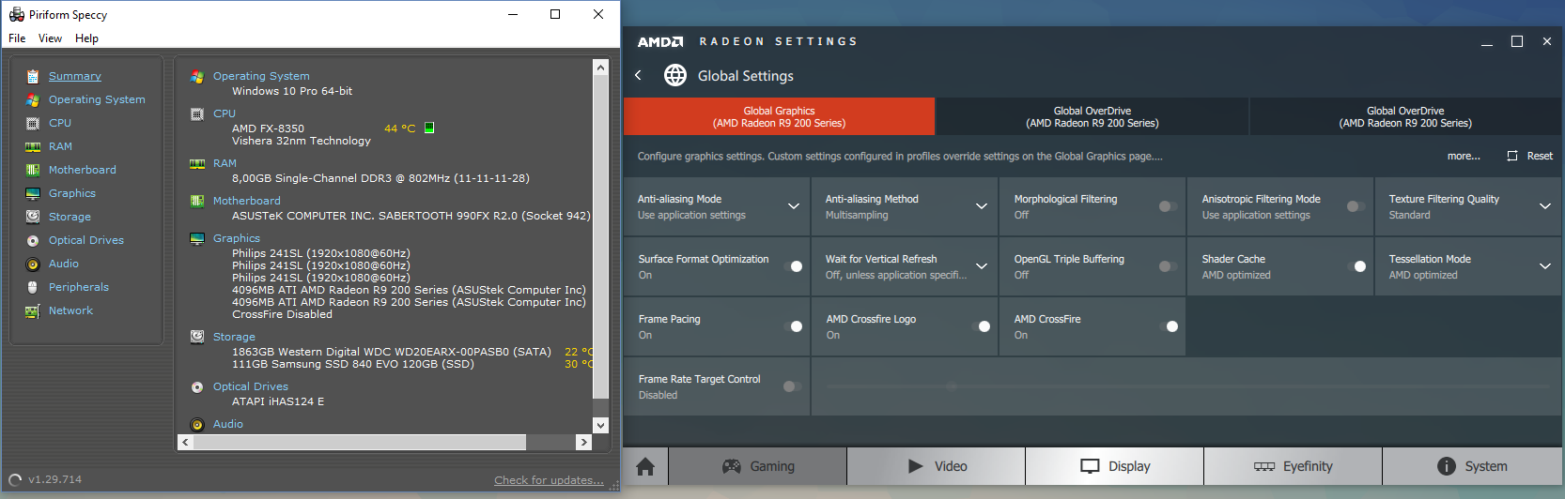The width and height of the screenshot is (1565, 499).
Task: Click the Piriform Speccy title bar icon
Action: (x=16, y=14)
